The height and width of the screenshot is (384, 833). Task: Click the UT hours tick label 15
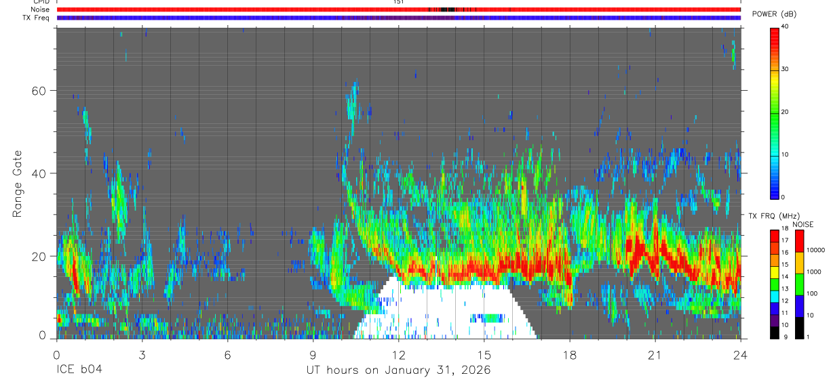[x=484, y=355]
